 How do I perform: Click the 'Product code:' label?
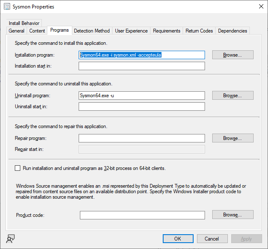pyautogui.click(x=30, y=215)
